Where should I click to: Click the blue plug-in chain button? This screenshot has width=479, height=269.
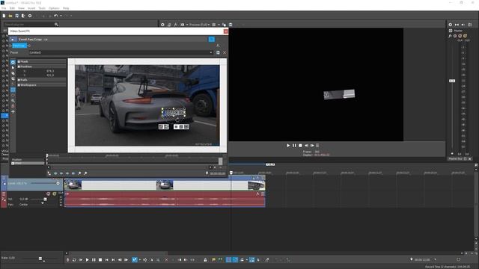[x=211, y=40]
